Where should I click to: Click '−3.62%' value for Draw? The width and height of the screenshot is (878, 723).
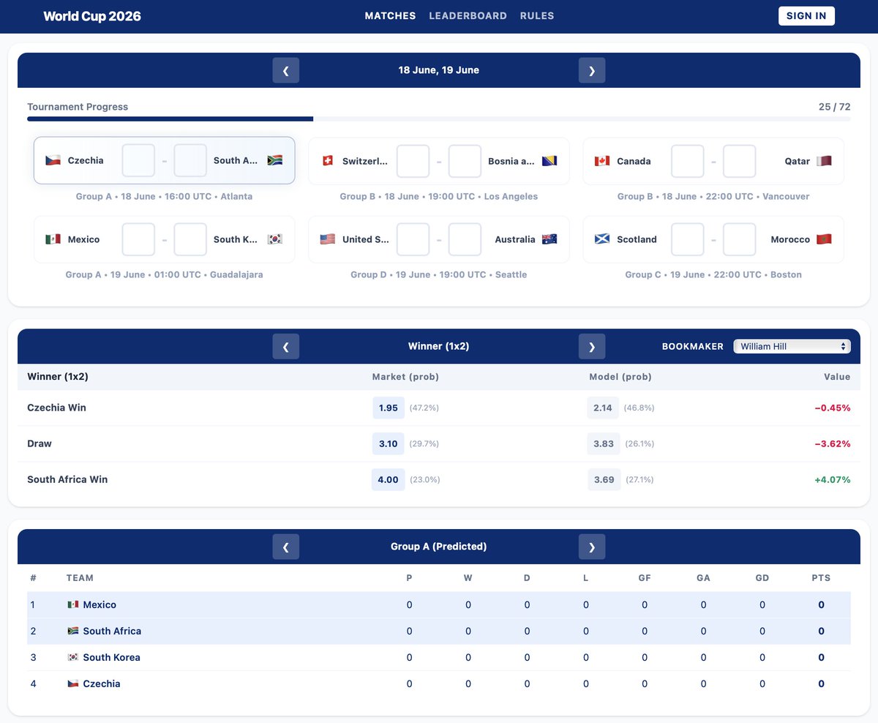point(832,443)
